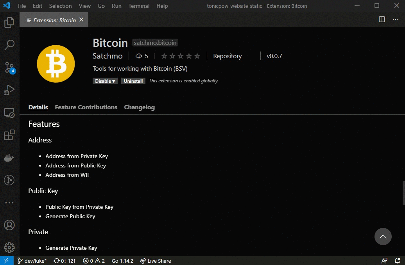Image resolution: width=405 pixels, height=265 pixels.
Task: Click 'Generate Private Key' item
Action: 71,248
